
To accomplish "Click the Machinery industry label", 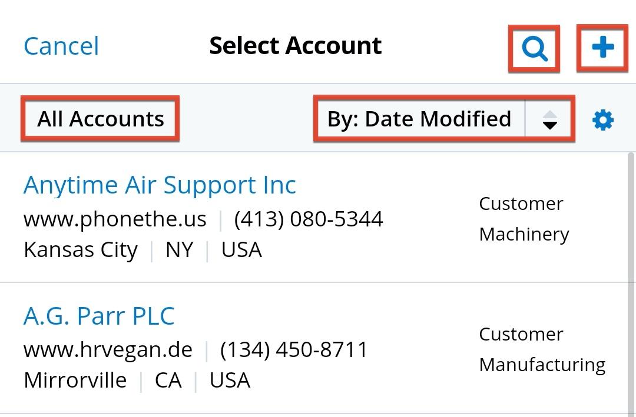I will click(x=524, y=233).
